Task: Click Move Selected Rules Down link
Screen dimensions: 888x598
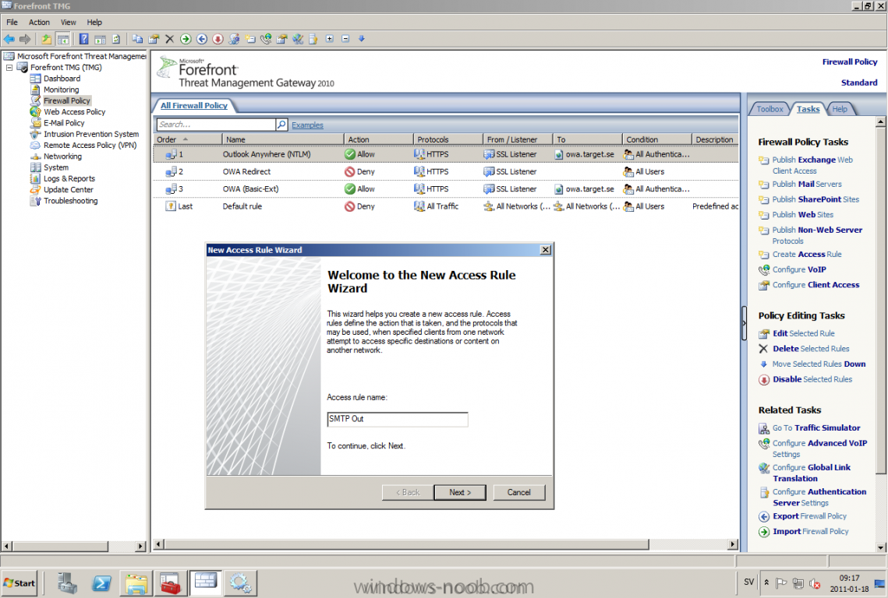Action: coord(819,364)
